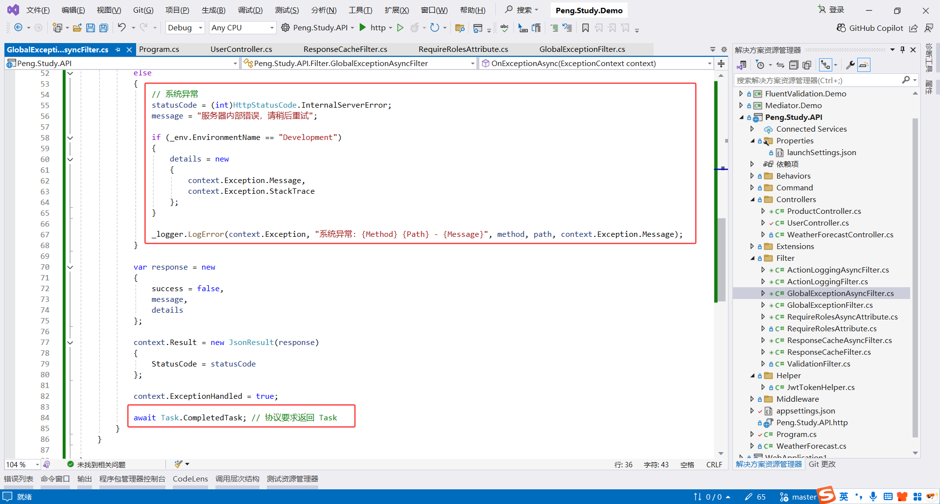The height and width of the screenshot is (504, 940).
Task: Collapse the Peng.Study.API project node
Action: (741, 117)
